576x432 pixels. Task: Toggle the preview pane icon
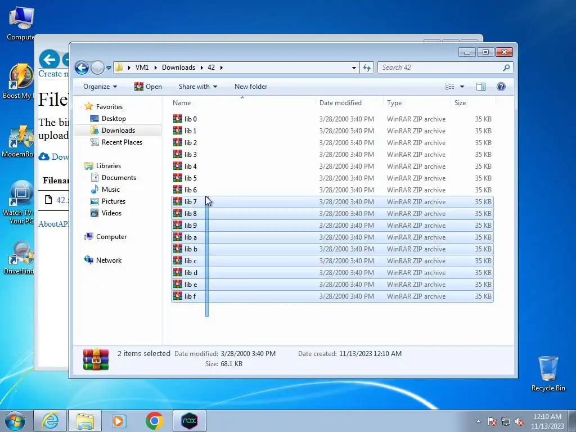tap(481, 87)
